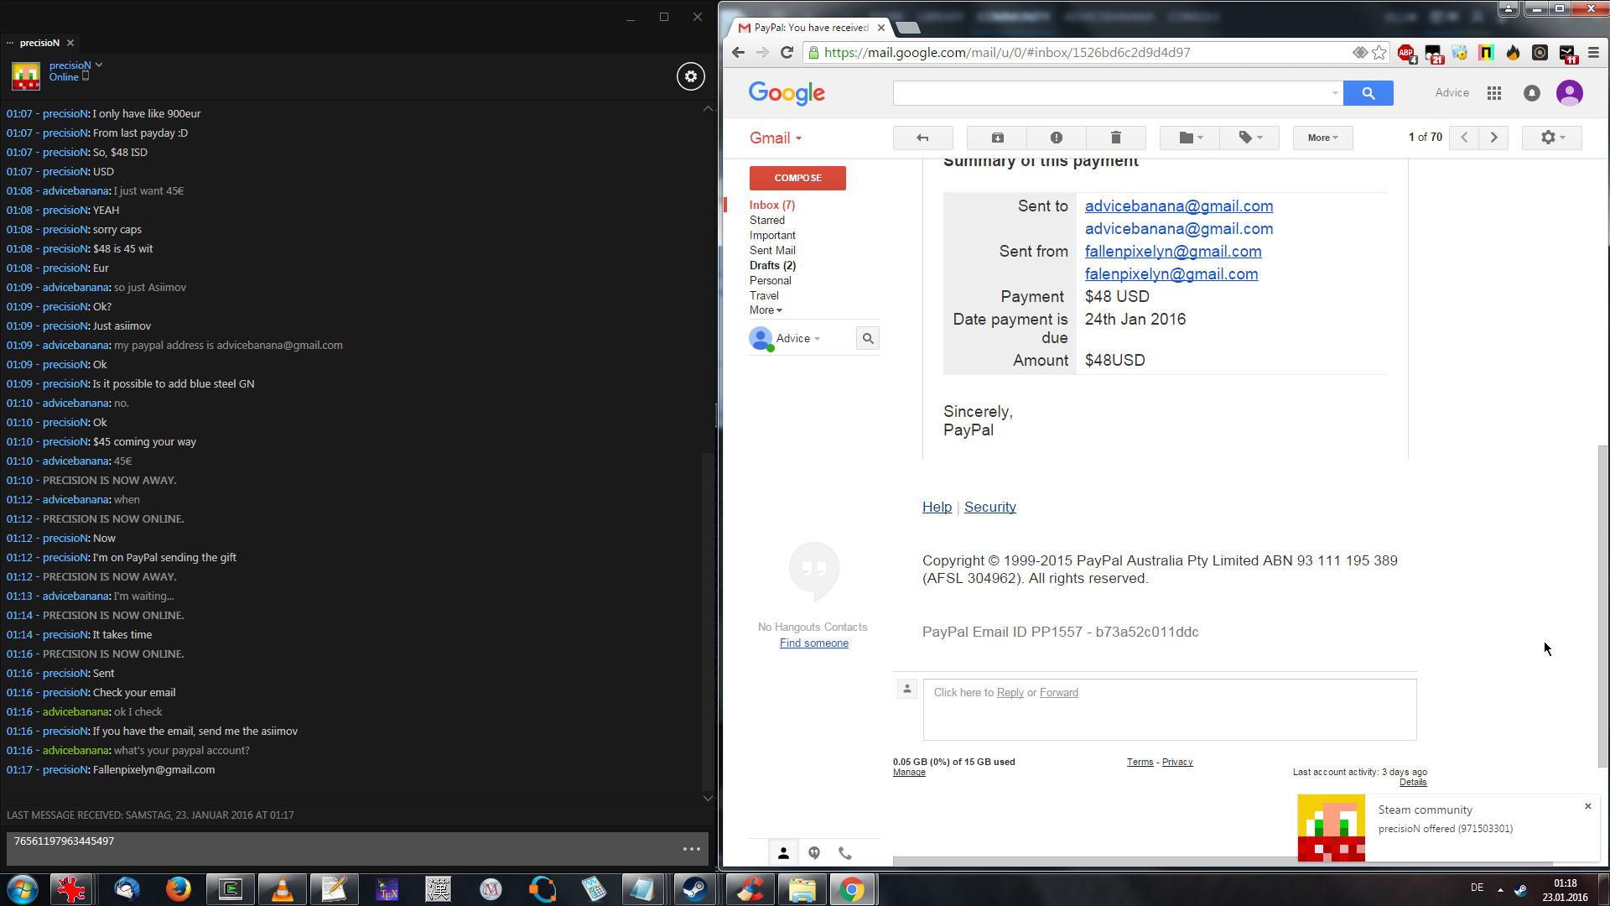Viewport: 1610px width, 906px height.
Task: Open Labels tag dropdown
Action: (1249, 138)
